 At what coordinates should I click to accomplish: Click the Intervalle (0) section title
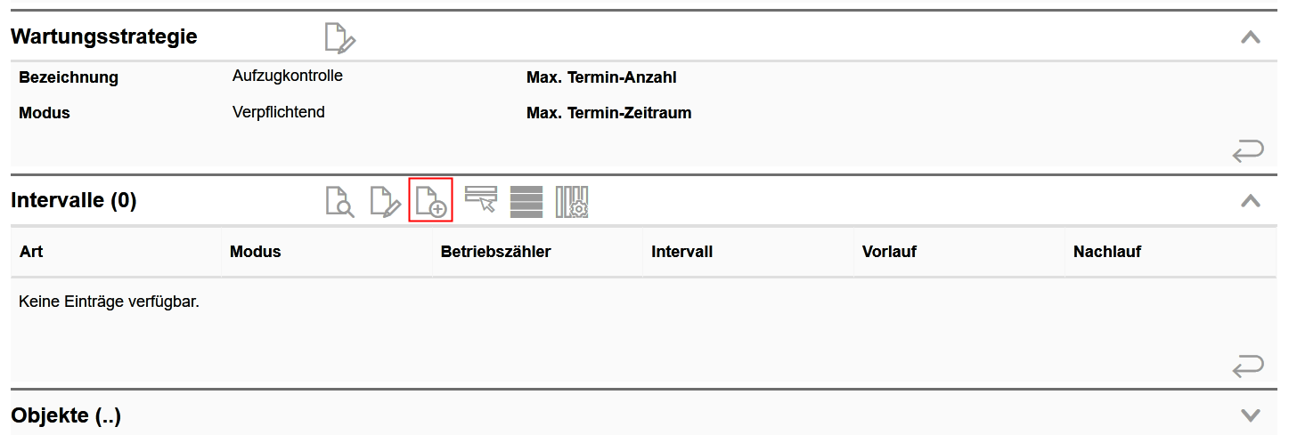[74, 201]
